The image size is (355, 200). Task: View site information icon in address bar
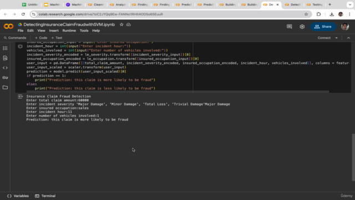(x=34, y=14)
